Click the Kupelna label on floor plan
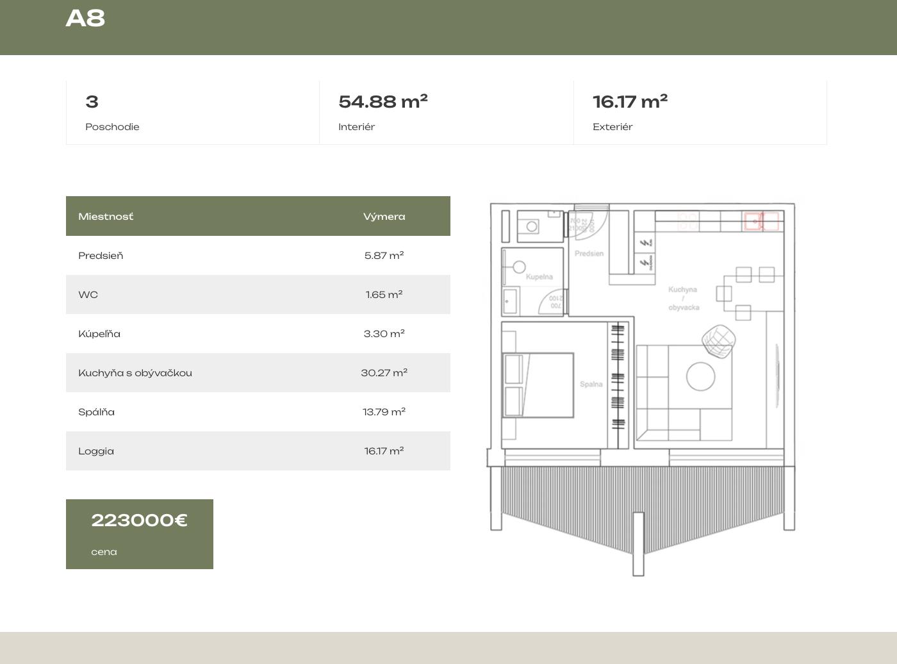897x664 pixels. [x=539, y=277]
